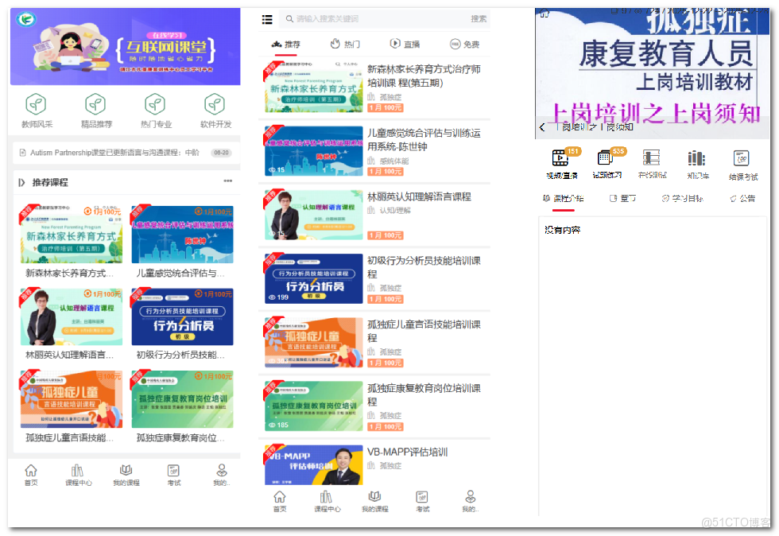Toggle the 免费 free course filter
The height and width of the screenshot is (536, 779).
(466, 44)
